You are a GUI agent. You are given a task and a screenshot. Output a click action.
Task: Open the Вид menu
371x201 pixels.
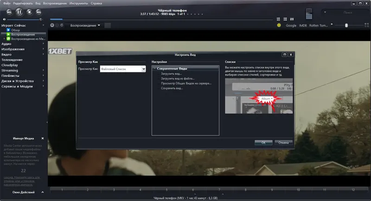click(x=38, y=3)
